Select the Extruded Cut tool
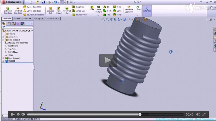Viewport: 216px width, 121px height. tap(50, 10)
